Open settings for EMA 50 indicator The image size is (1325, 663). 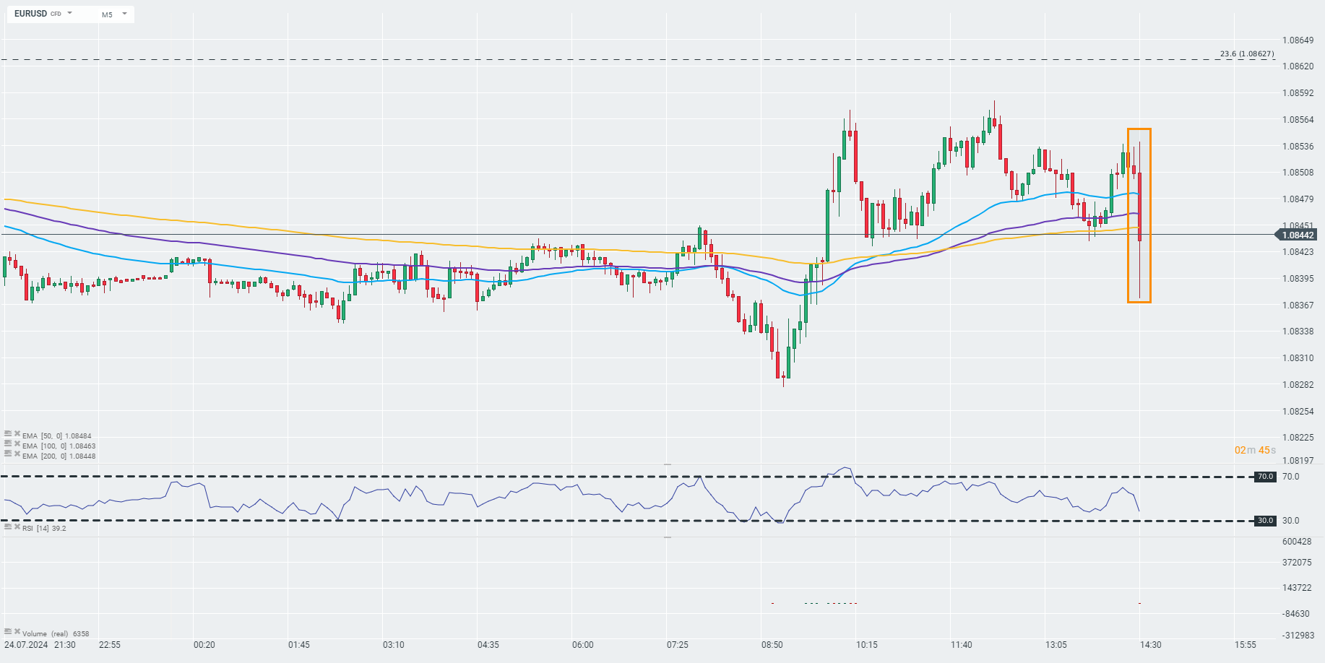click(x=8, y=434)
